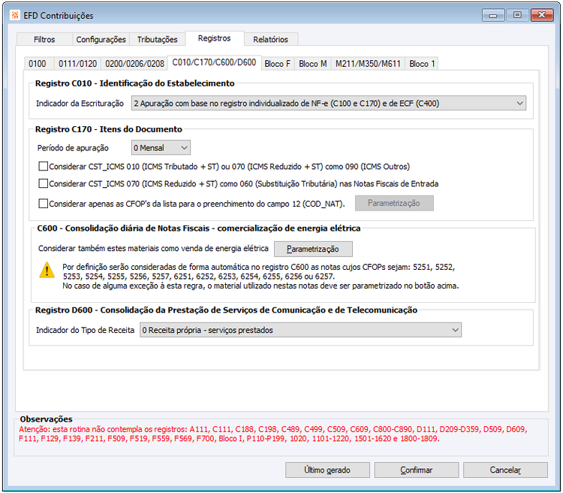Click the red 'Atenção: esta rotina não contempla' notice
This screenshot has width=563, height=493.
point(273,434)
